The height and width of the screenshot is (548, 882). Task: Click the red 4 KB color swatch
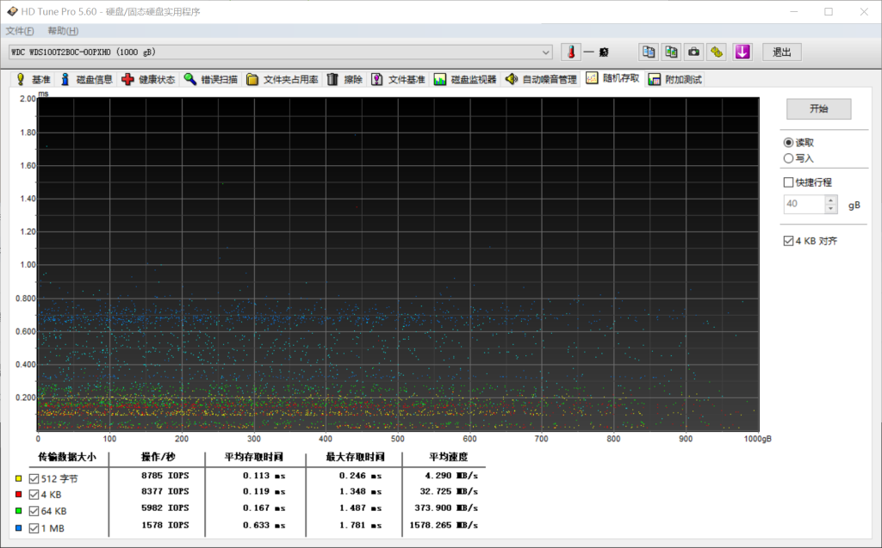coord(19,494)
